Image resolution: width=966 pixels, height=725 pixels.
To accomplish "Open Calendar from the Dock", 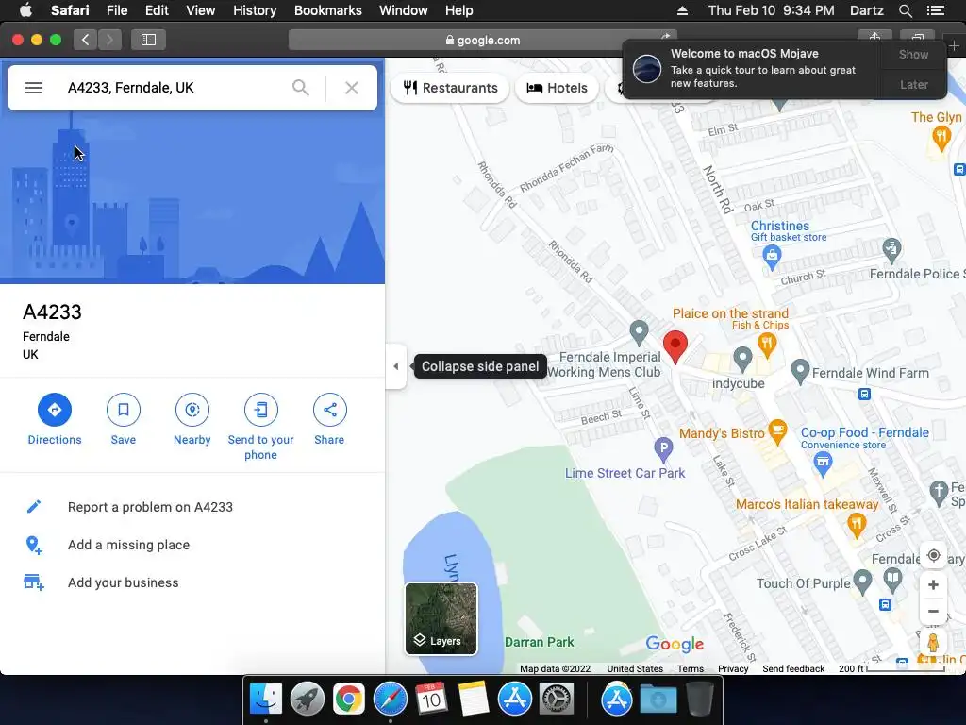I will pos(431,700).
